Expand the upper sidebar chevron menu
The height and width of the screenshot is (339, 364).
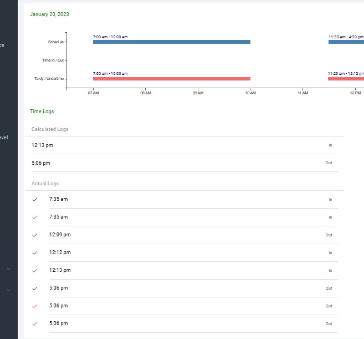(x=8, y=269)
